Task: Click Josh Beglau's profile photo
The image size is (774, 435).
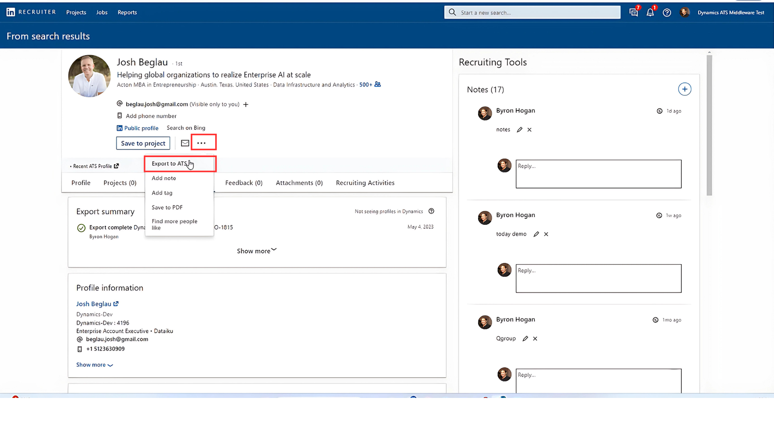Action: click(x=89, y=76)
